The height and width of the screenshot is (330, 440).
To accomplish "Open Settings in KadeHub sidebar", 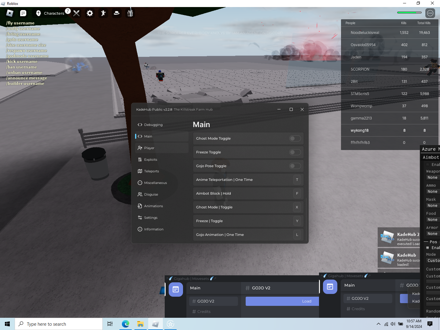I will tap(162, 218).
